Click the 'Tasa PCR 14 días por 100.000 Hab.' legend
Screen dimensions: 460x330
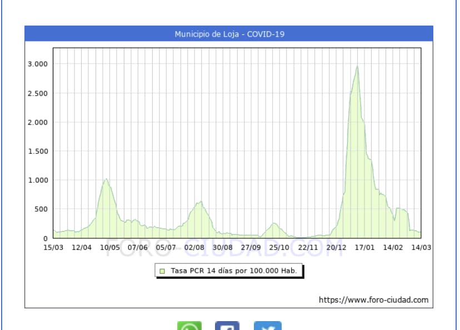pyautogui.click(x=233, y=271)
